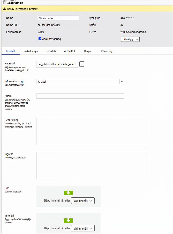Toggle the Visa i navigering checkbox
173x234 pixels.
coord(40,39)
